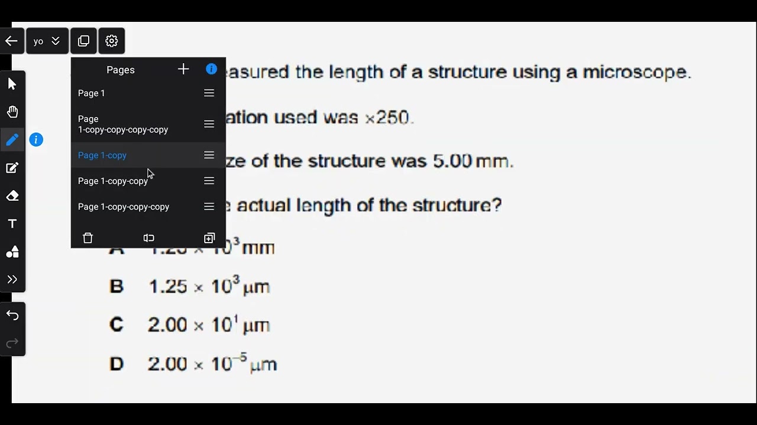Screen dimensions: 757x425
Task: Duplicate the selected page
Action: point(209,238)
